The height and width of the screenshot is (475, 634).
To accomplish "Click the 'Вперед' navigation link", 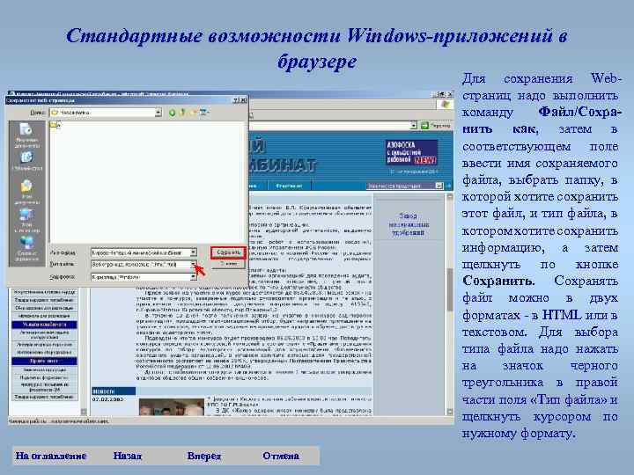I will tap(204, 456).
